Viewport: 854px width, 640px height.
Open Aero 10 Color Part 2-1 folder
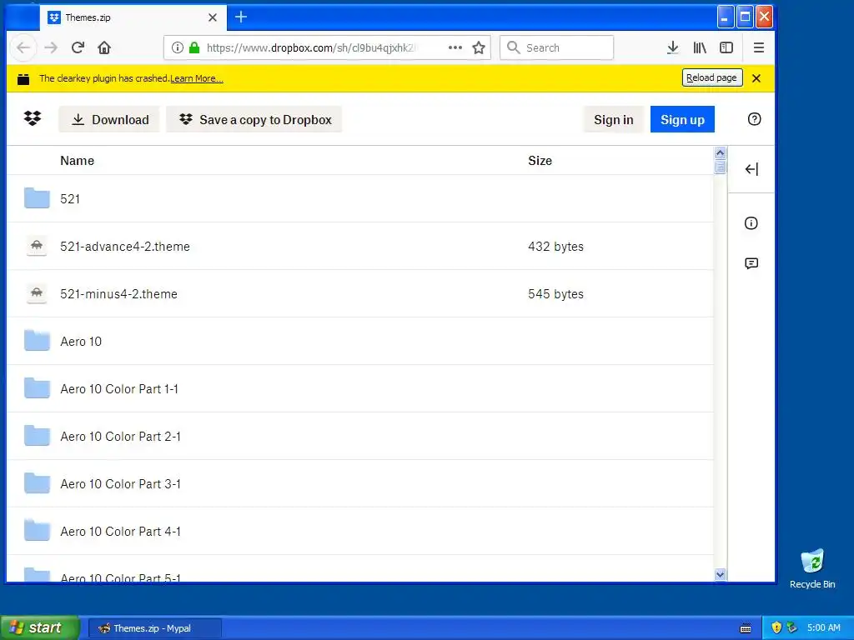(120, 437)
